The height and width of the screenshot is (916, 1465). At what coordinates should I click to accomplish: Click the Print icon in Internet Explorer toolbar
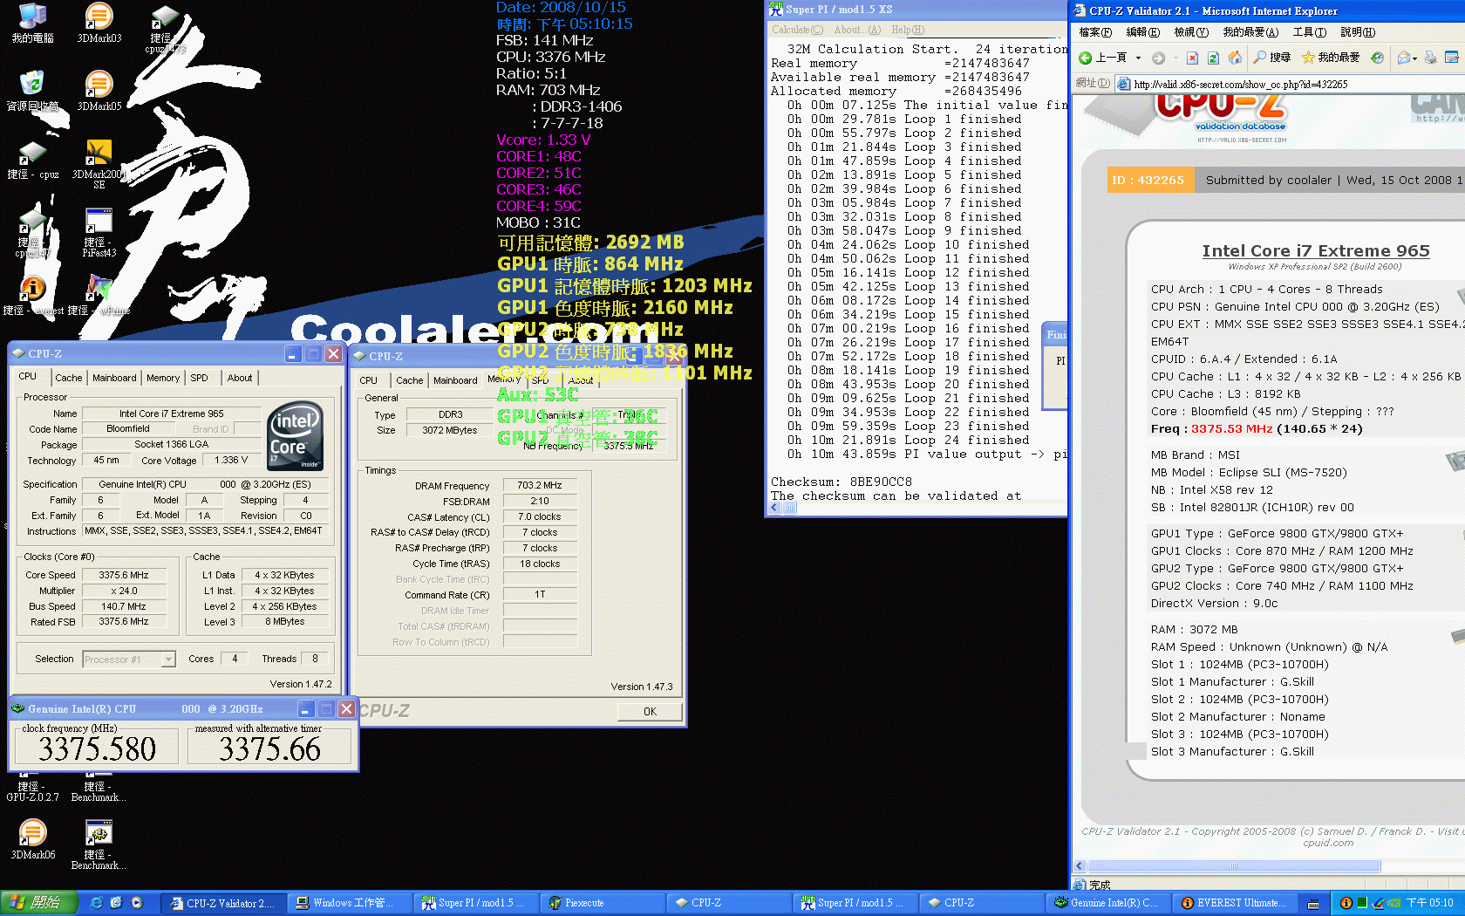tap(1430, 58)
